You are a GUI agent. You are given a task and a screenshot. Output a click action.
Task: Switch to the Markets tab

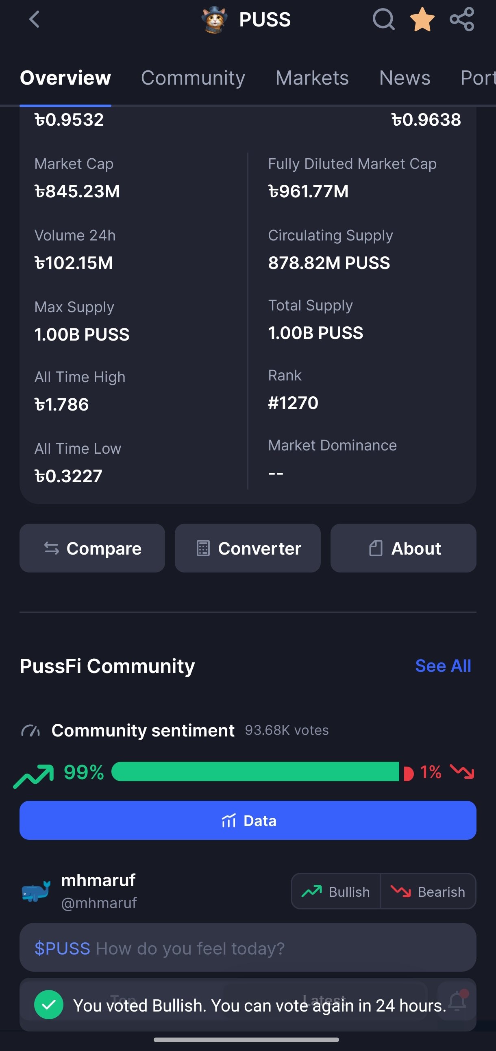(312, 78)
